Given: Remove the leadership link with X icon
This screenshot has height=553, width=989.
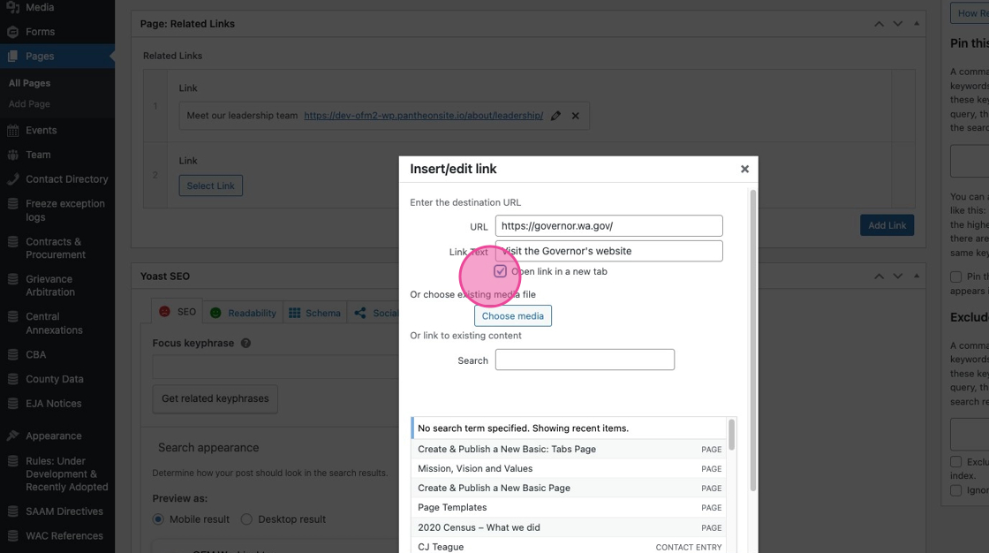Looking at the screenshot, I should tap(575, 116).
